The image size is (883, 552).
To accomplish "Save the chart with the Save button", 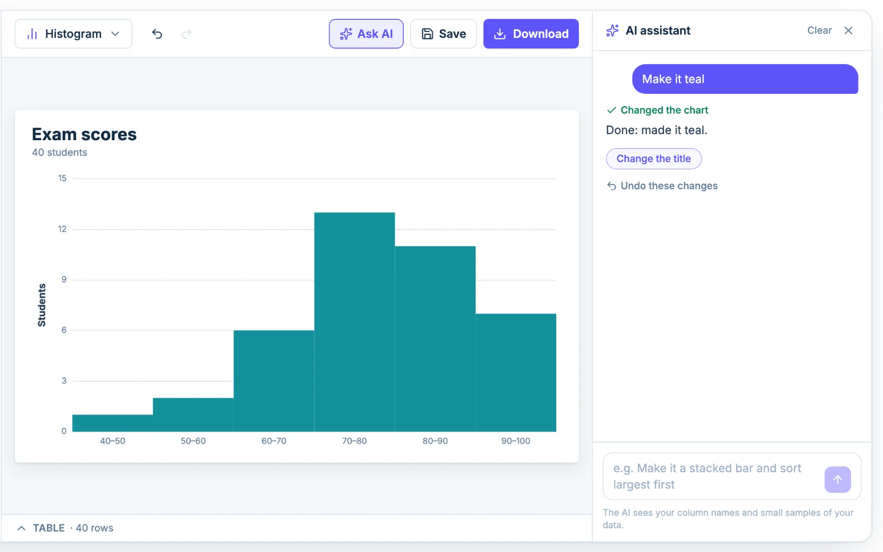I will click(x=443, y=34).
